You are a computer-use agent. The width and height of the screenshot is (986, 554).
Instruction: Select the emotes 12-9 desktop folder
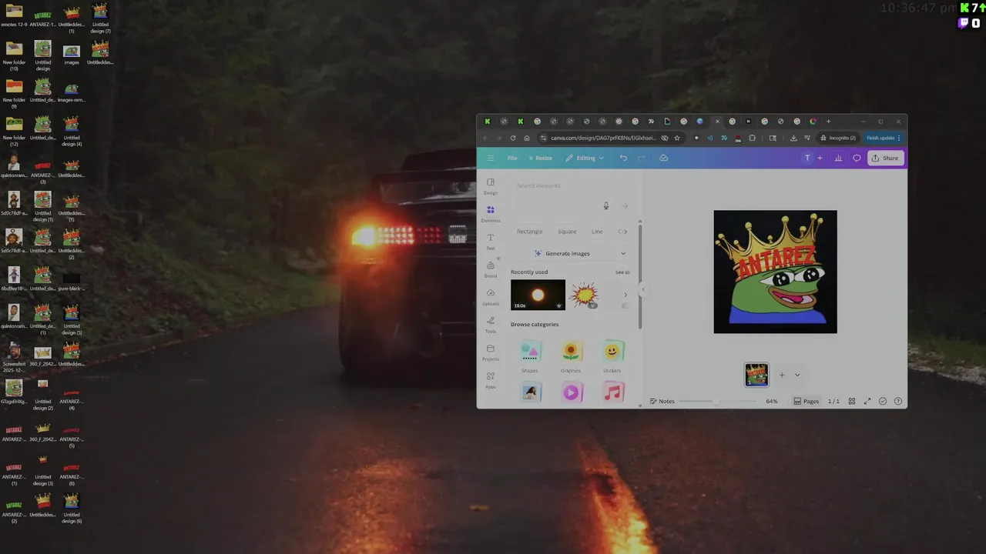pyautogui.click(x=14, y=15)
